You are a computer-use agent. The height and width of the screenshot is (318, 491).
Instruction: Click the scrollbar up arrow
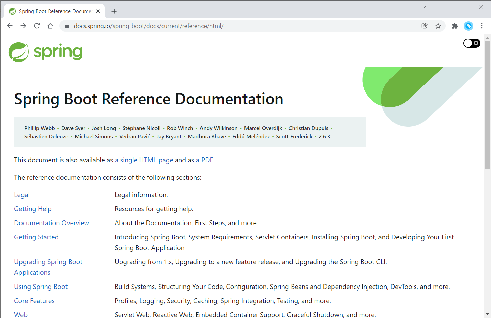(x=487, y=37)
